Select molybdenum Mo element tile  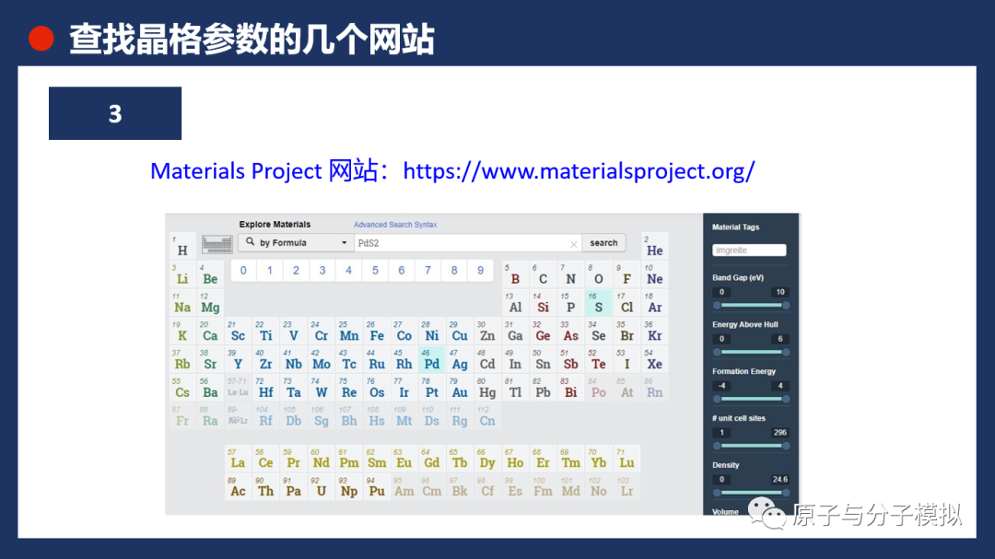(322, 360)
